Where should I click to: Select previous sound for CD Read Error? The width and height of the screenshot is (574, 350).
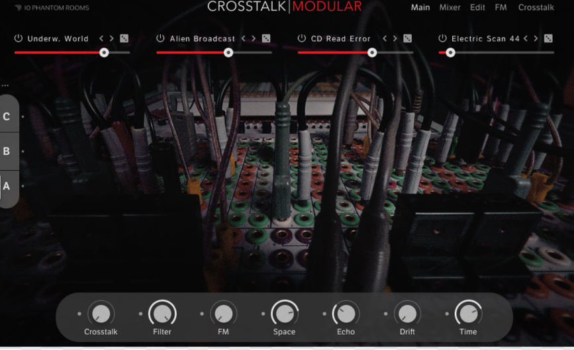[385, 38]
